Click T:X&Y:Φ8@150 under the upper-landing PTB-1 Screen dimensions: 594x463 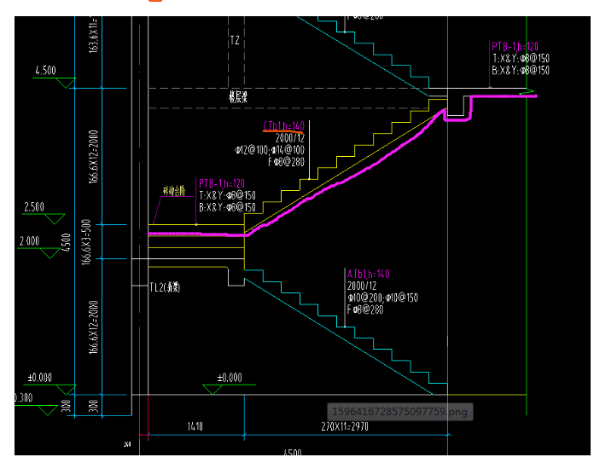pos(521,58)
